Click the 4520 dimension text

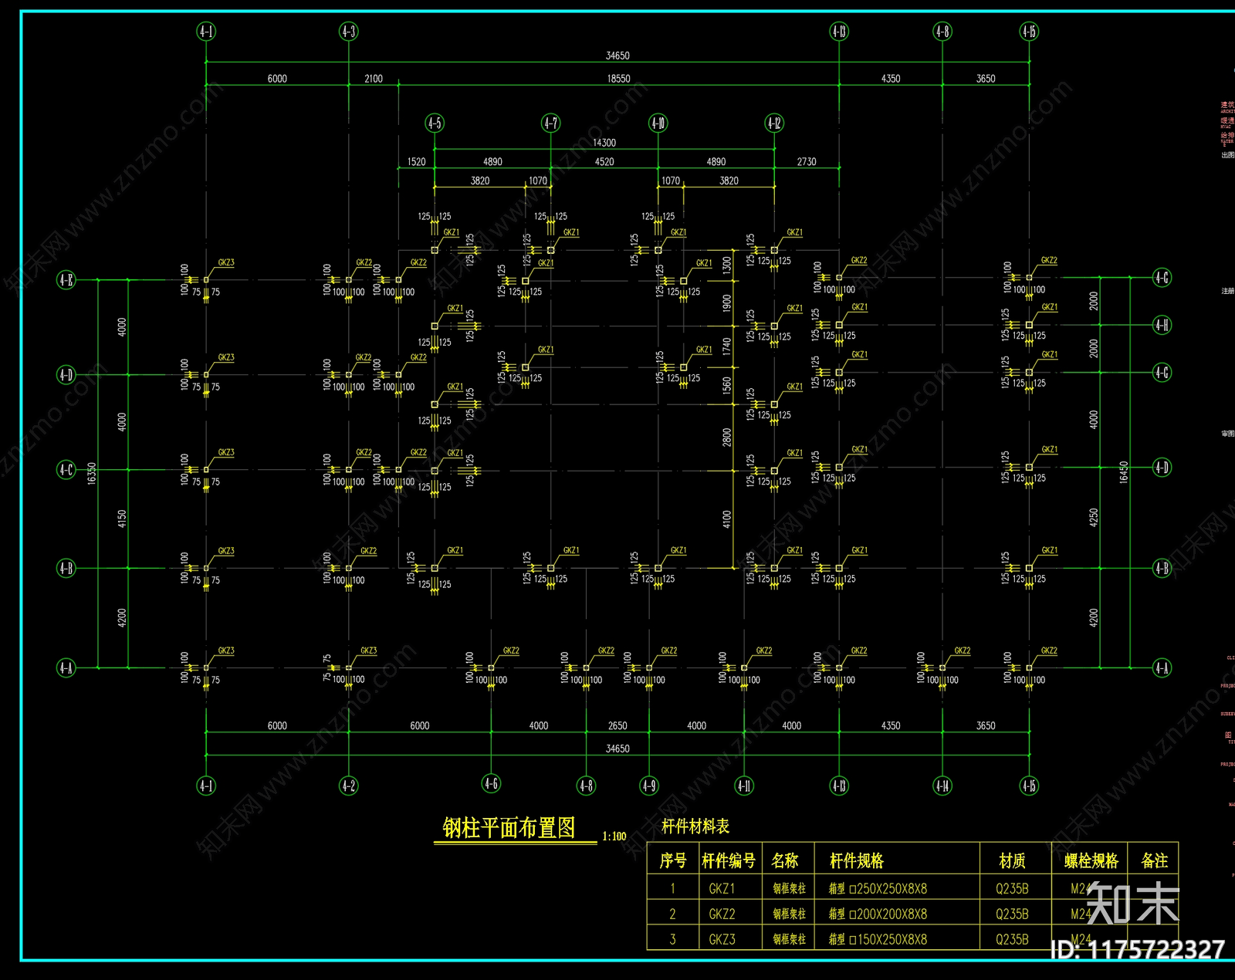pos(604,162)
